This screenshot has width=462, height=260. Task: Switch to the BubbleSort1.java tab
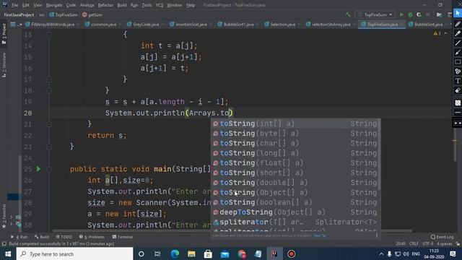point(238,25)
